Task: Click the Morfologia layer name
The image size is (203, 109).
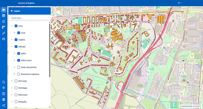Action: pyautogui.click(x=23, y=88)
